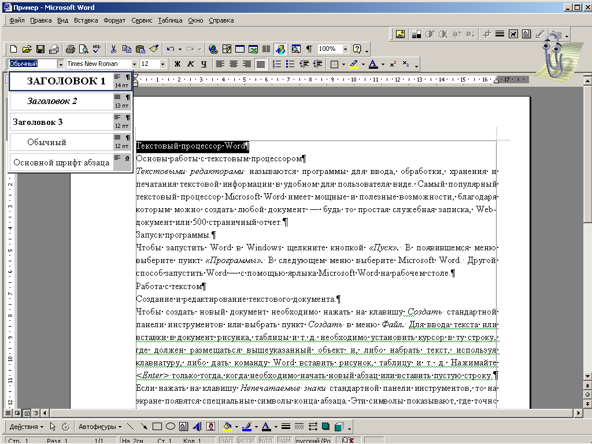Toggle nonprinting paragraph marks ¶
This screenshot has height=444, width=592.
coord(309,49)
